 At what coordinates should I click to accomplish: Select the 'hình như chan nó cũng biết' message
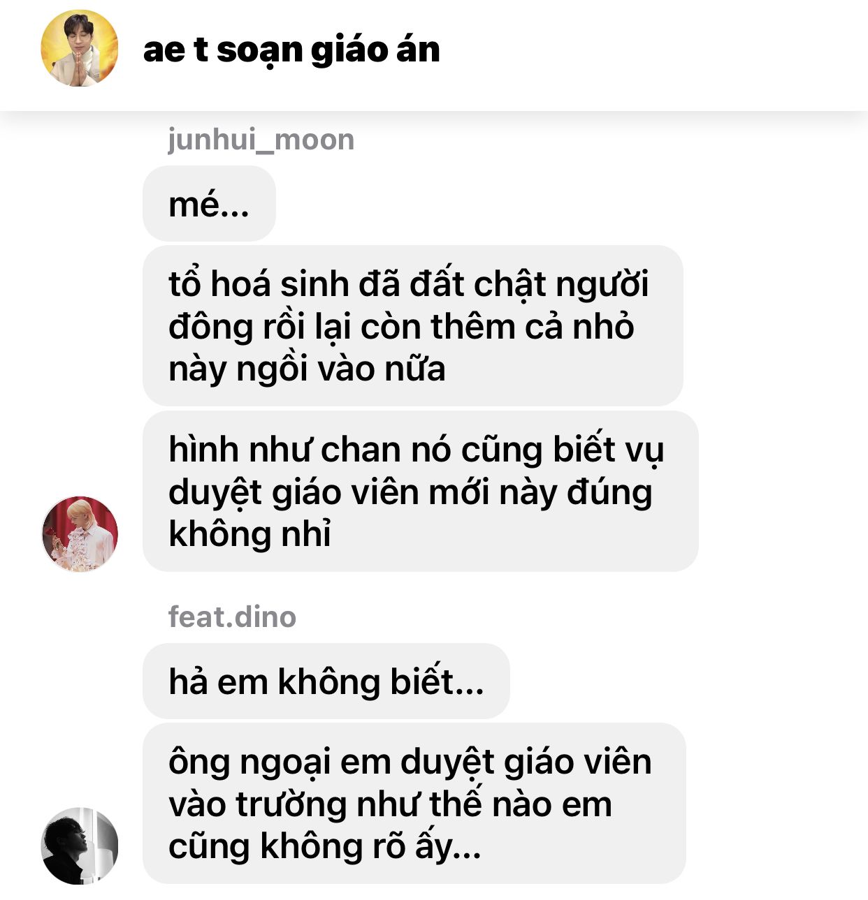point(420,491)
